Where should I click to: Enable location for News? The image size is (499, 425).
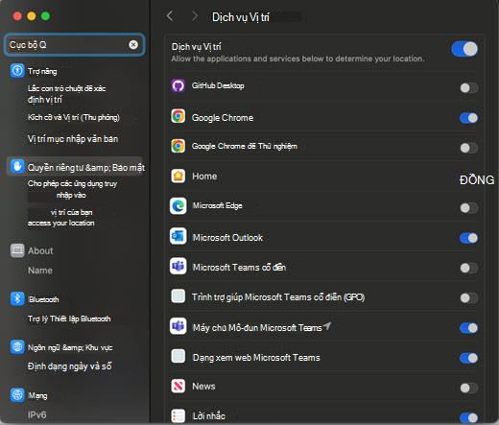[x=468, y=388]
